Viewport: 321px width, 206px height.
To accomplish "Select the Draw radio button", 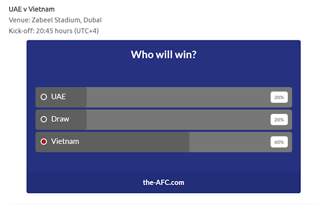I will 44,119.
